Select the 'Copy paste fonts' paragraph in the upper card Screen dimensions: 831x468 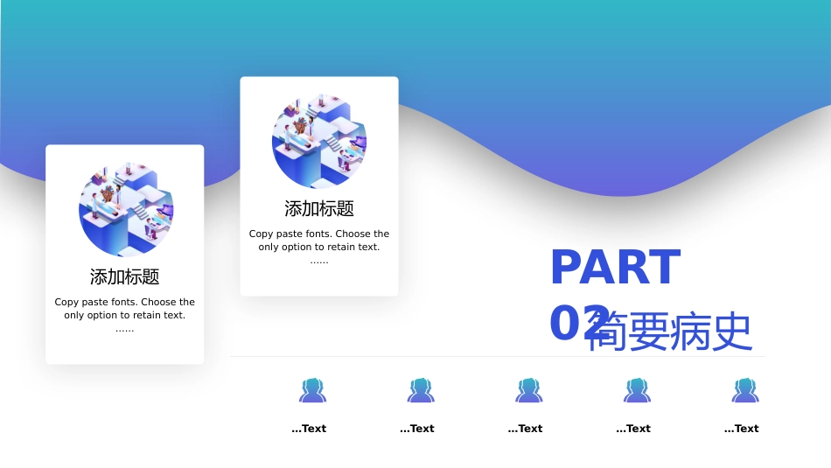(x=319, y=247)
